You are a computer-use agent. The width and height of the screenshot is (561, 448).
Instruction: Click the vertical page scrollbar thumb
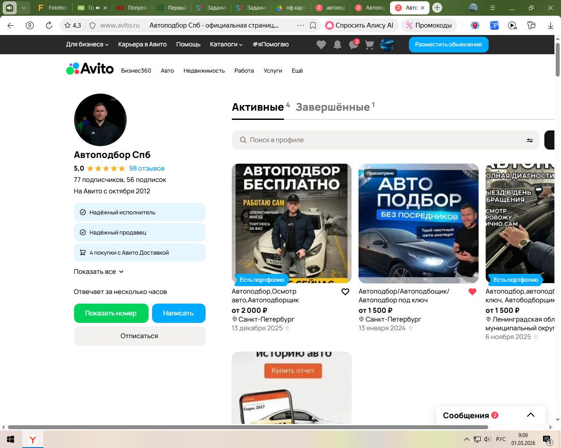(x=557, y=59)
